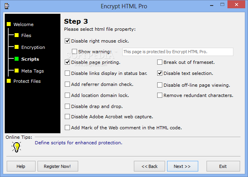This screenshot has height=177, width=248.
Task: Enable Remove redundant characters option
Action: click(x=160, y=95)
